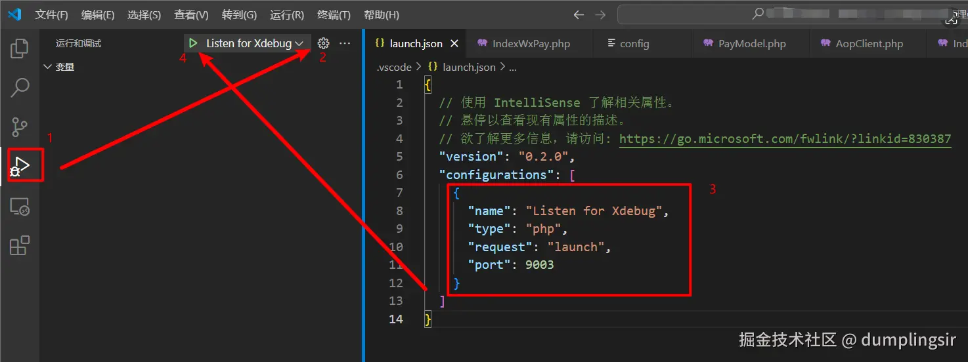Open the Explorer view in activity bar

click(x=20, y=48)
